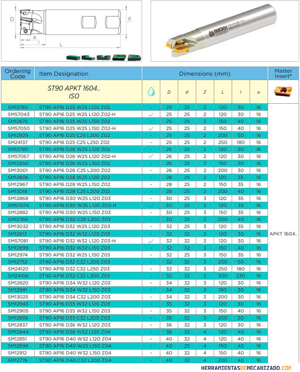The width and height of the screenshot is (300, 372).
Task: Click item ST90 AP16 D34 C32 L200 Z03
Action: click(75, 297)
